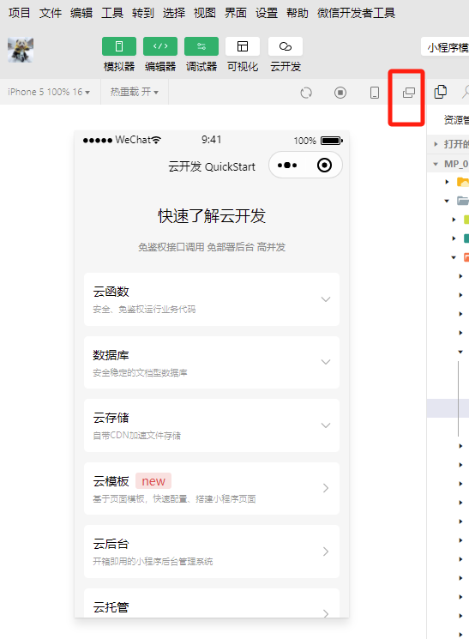Expand the 数据库 card chevron
Image resolution: width=469 pixels, height=639 pixels.
[326, 362]
